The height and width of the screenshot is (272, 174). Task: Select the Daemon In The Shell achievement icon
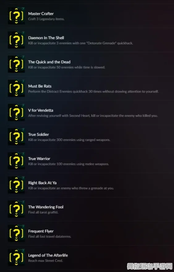coord(16,40)
